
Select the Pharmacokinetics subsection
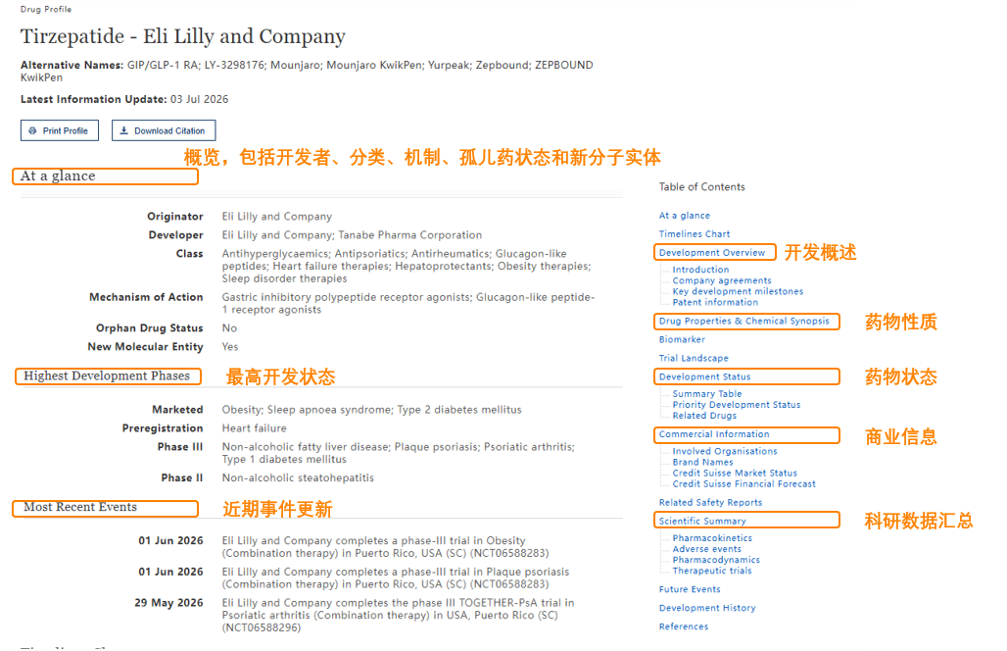pos(712,538)
